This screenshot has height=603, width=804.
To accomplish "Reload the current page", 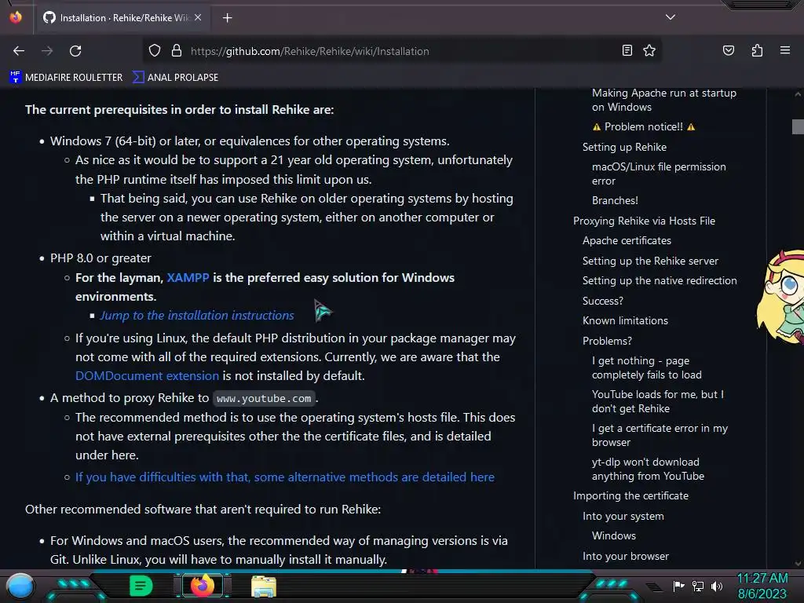I will click(x=75, y=51).
